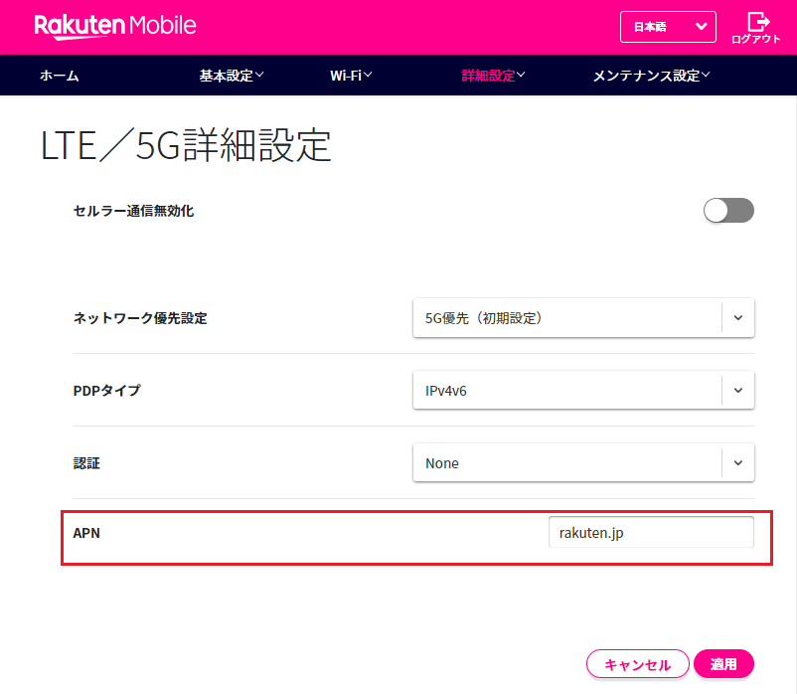Open the 日本語 language dropdown
The height and width of the screenshot is (694, 797).
pos(667,27)
